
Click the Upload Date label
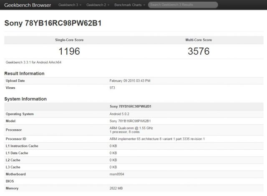point(15,80)
